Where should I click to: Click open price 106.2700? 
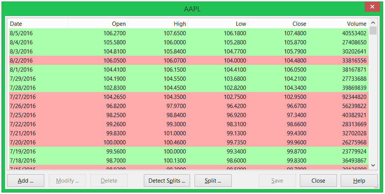115,33
